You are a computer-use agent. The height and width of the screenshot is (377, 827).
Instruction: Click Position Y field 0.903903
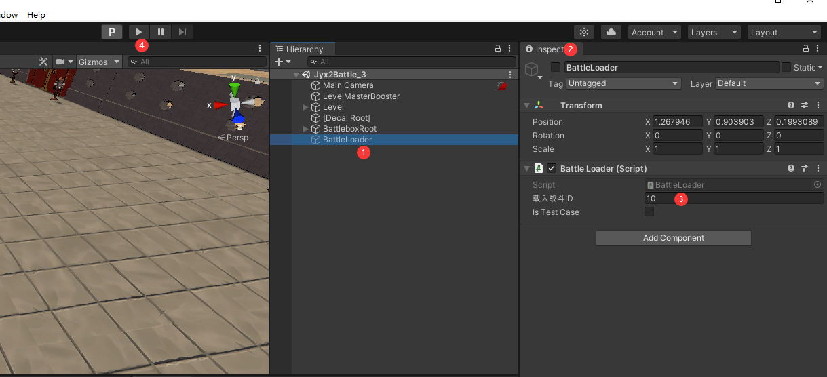click(x=738, y=122)
